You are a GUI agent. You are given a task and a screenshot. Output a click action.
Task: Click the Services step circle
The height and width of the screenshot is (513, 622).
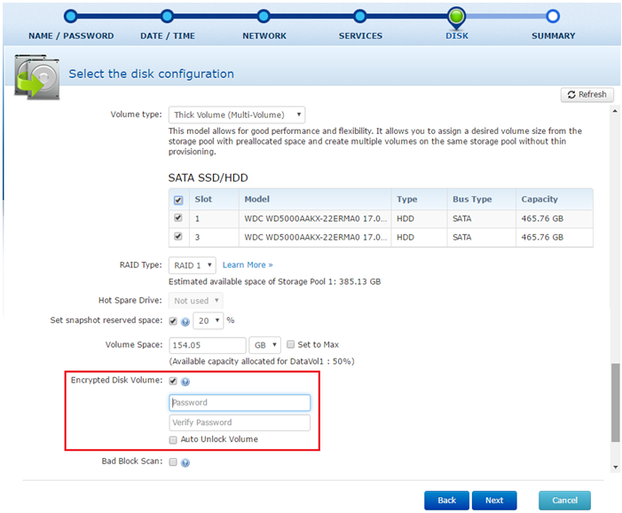click(x=359, y=16)
